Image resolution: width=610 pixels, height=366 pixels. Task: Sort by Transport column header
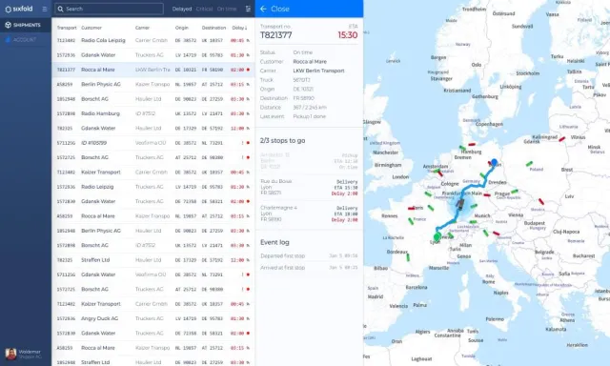pyautogui.click(x=67, y=28)
